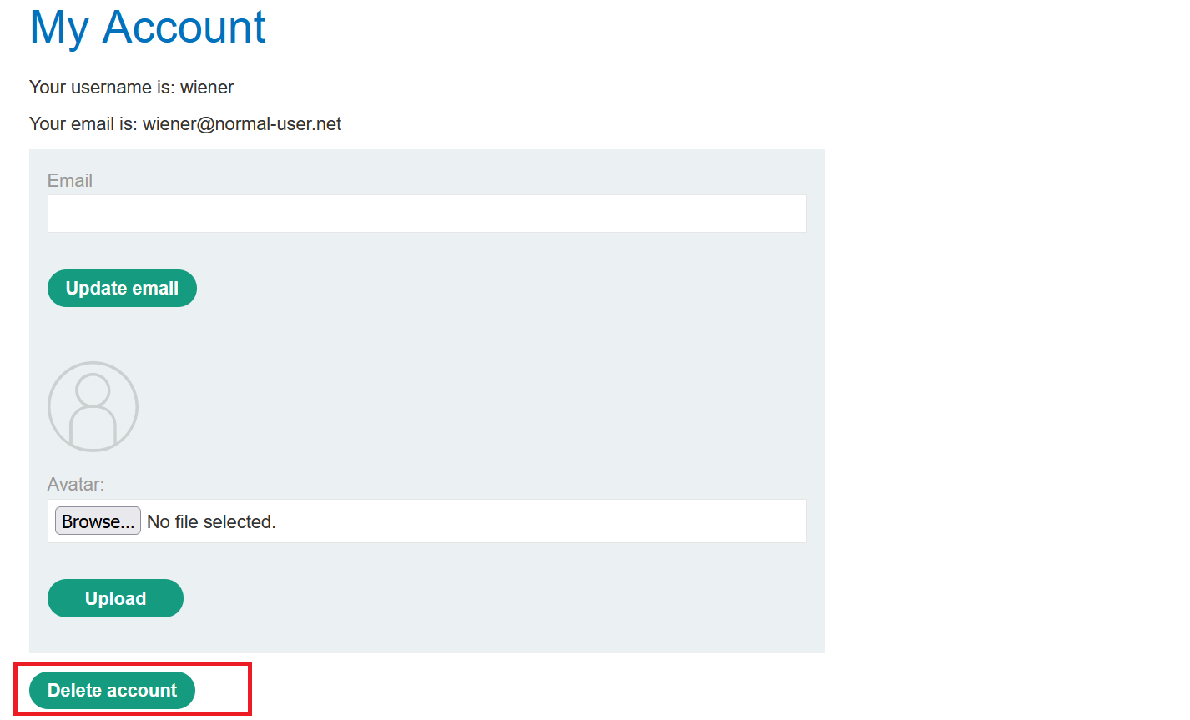The image size is (1190, 720).
Task: Open the file picker with Browse
Action: coord(98,521)
